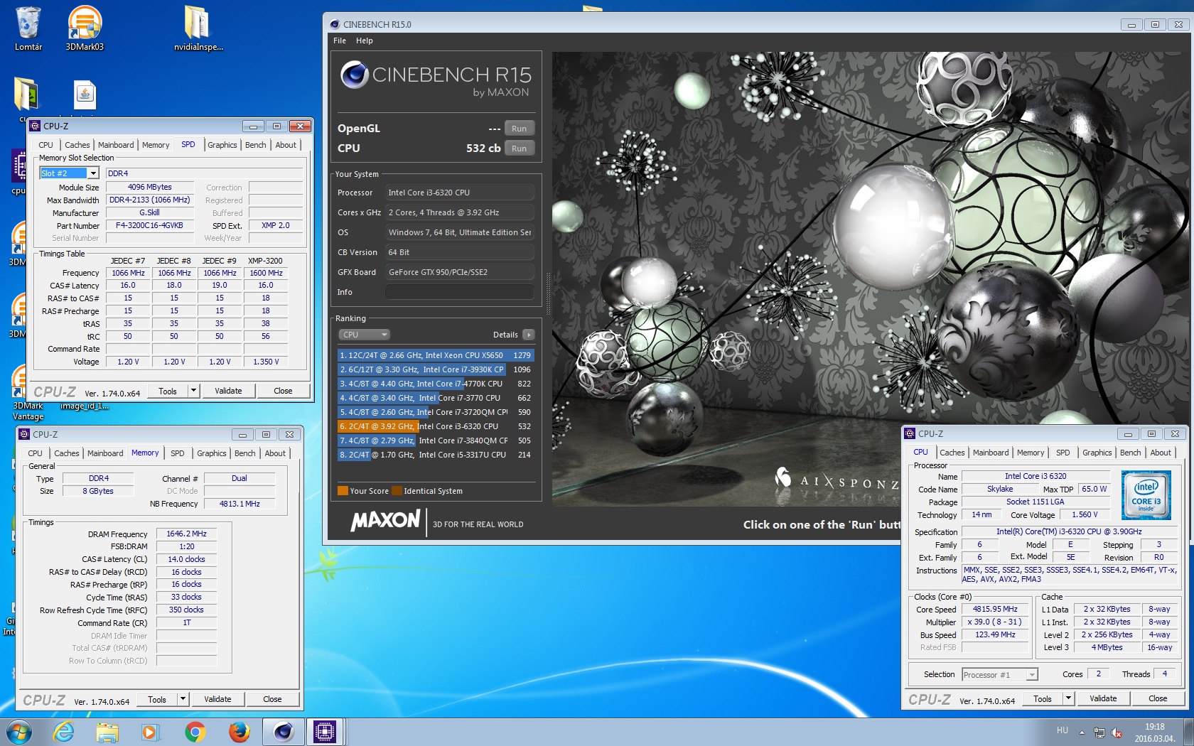This screenshot has width=1194, height=746.
Task: Show hidden tray icons arrow
Action: tap(1082, 733)
